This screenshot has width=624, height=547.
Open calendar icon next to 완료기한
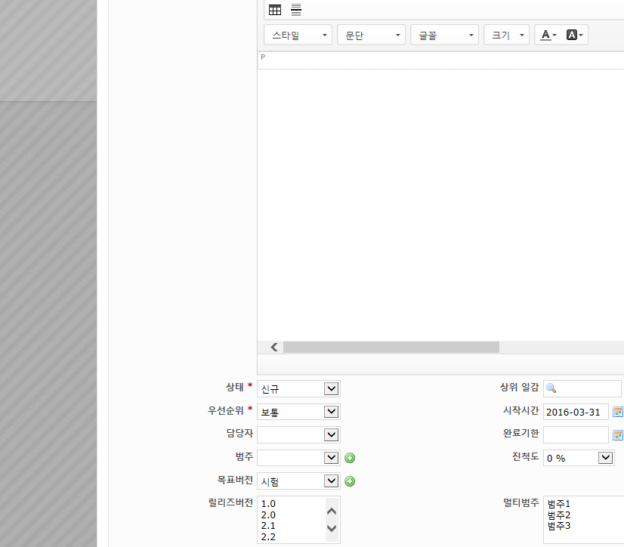[617, 435]
